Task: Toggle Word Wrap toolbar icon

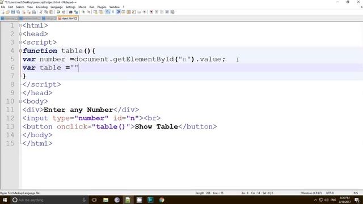Action: (x=108, y=12)
